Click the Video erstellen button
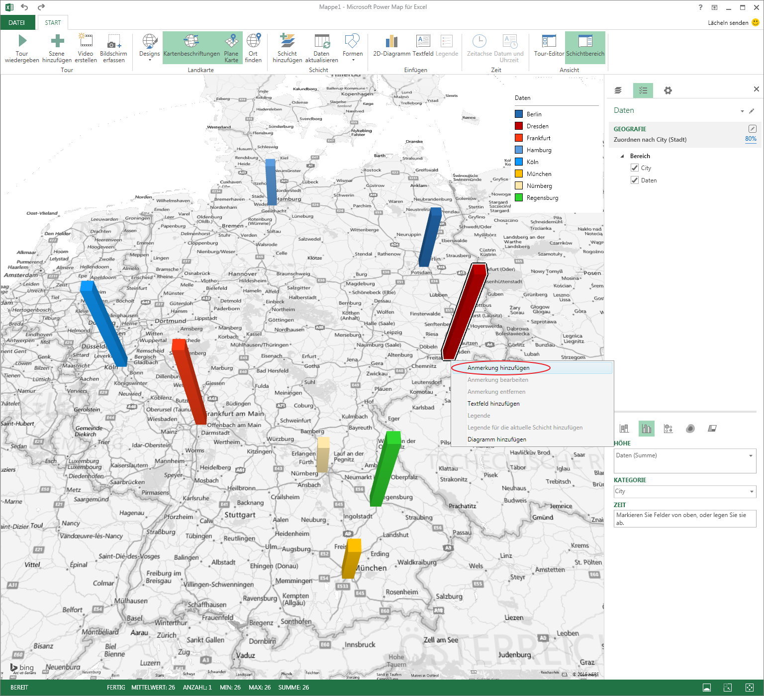 coord(86,48)
